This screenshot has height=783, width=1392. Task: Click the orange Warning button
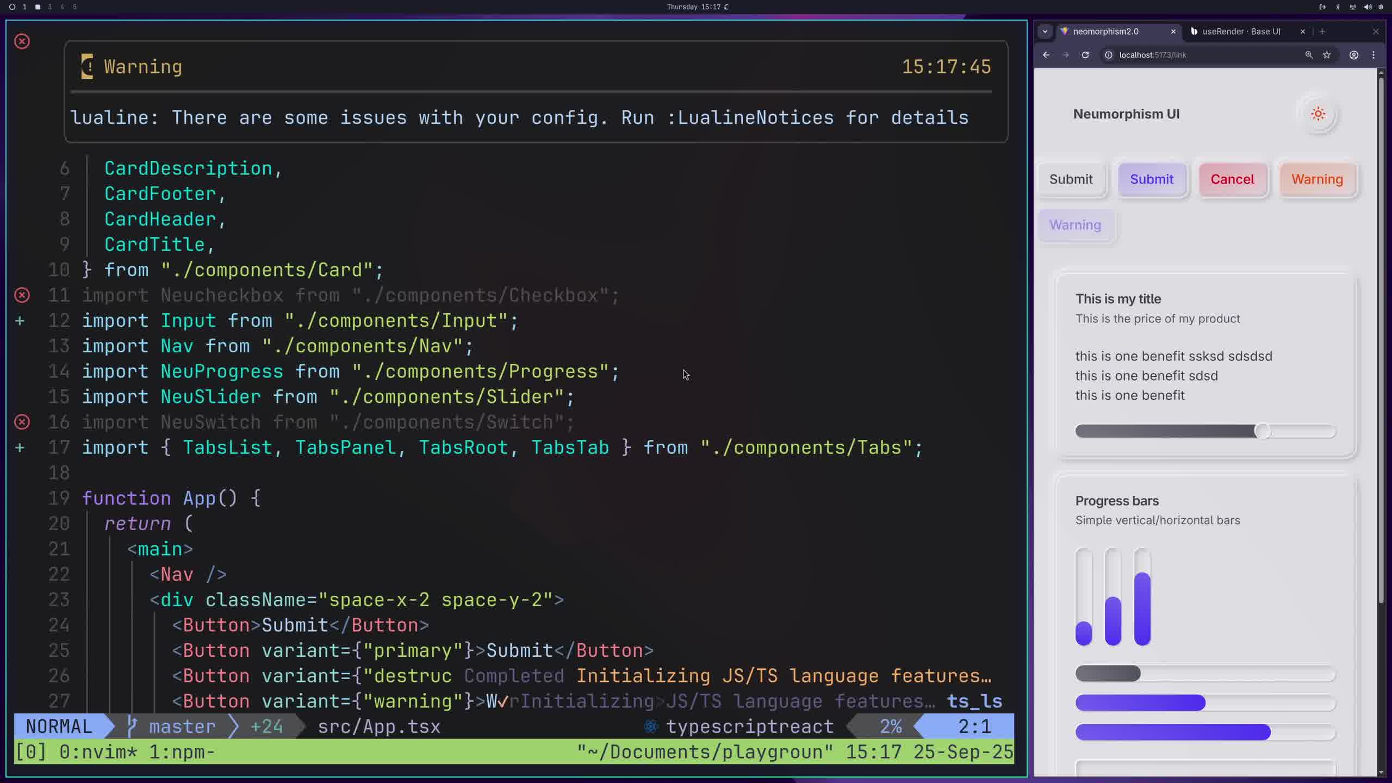click(1317, 179)
